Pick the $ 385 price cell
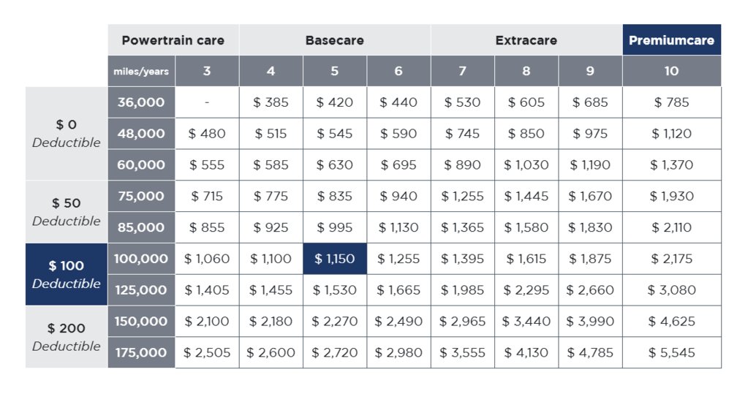This screenshot has width=748, height=394. [271, 102]
